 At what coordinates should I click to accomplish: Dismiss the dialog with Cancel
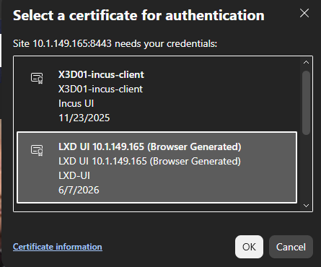[291, 247]
